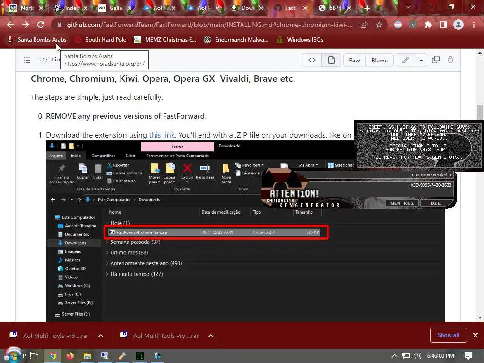Image resolution: width=484 pixels, height=363 pixels.
Task: Bookmark this page with star icon
Action: [x=379, y=25]
